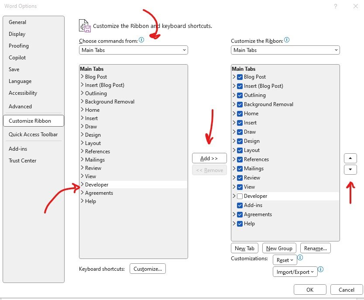
Task: Uncheck the Background Removal checkbox
Action: [x=240, y=104]
